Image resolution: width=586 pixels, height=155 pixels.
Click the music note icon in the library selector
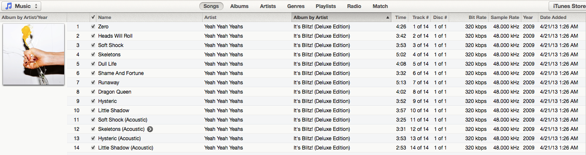pyautogui.click(x=8, y=6)
